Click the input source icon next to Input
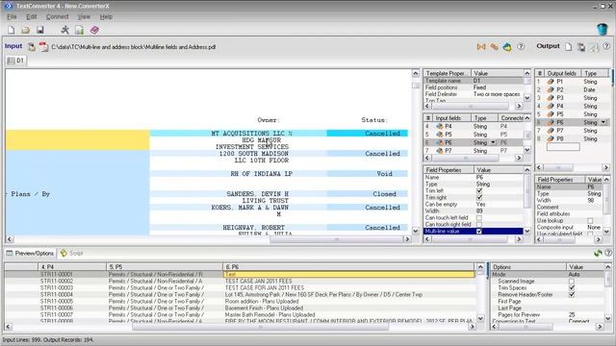The height and width of the screenshot is (346, 616). 32,47
